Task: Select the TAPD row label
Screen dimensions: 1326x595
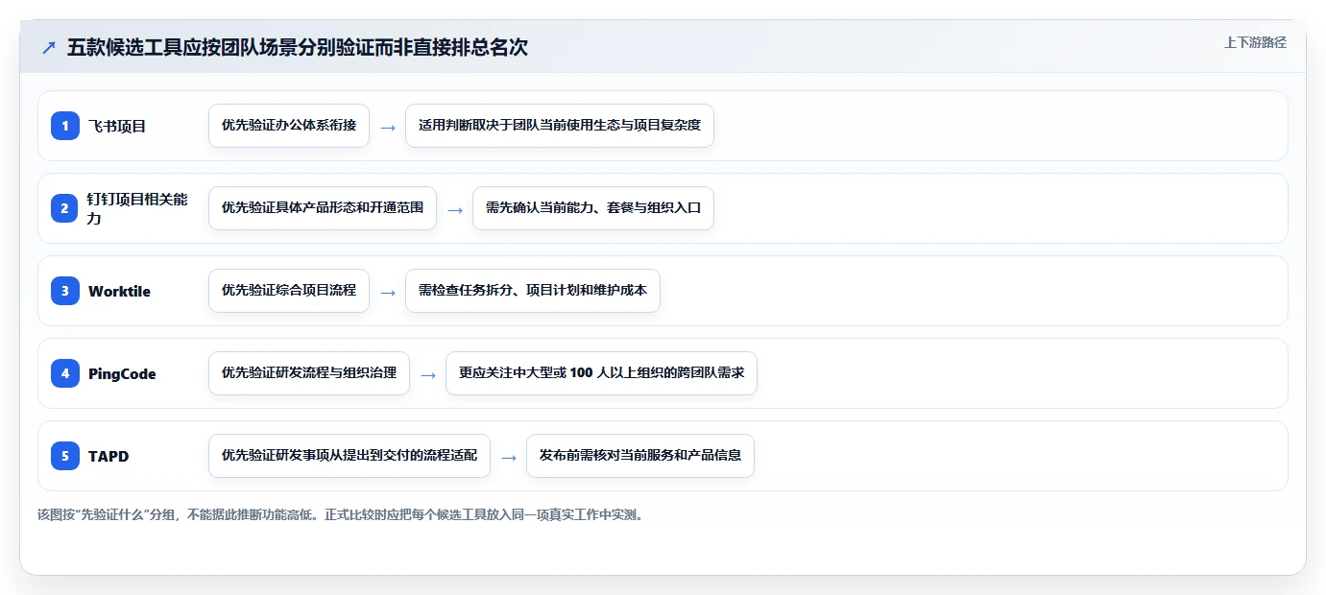Action: [108, 456]
